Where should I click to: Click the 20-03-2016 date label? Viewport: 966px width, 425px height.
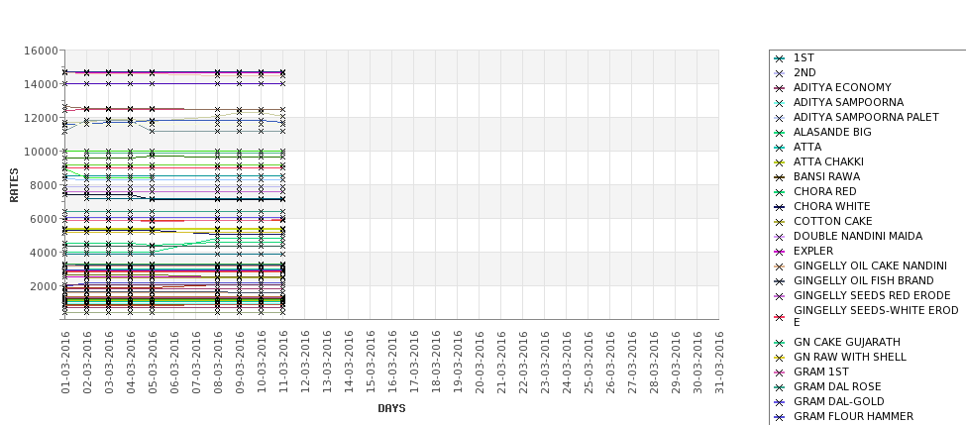click(480, 363)
